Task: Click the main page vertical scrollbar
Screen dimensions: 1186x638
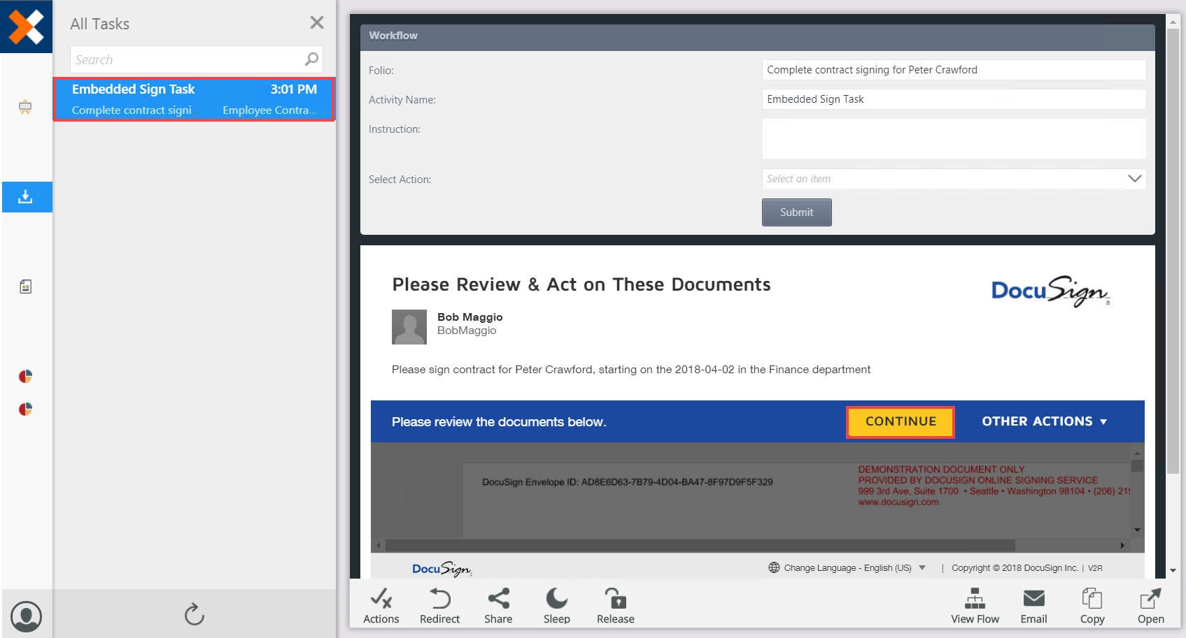Action: click(x=1173, y=252)
